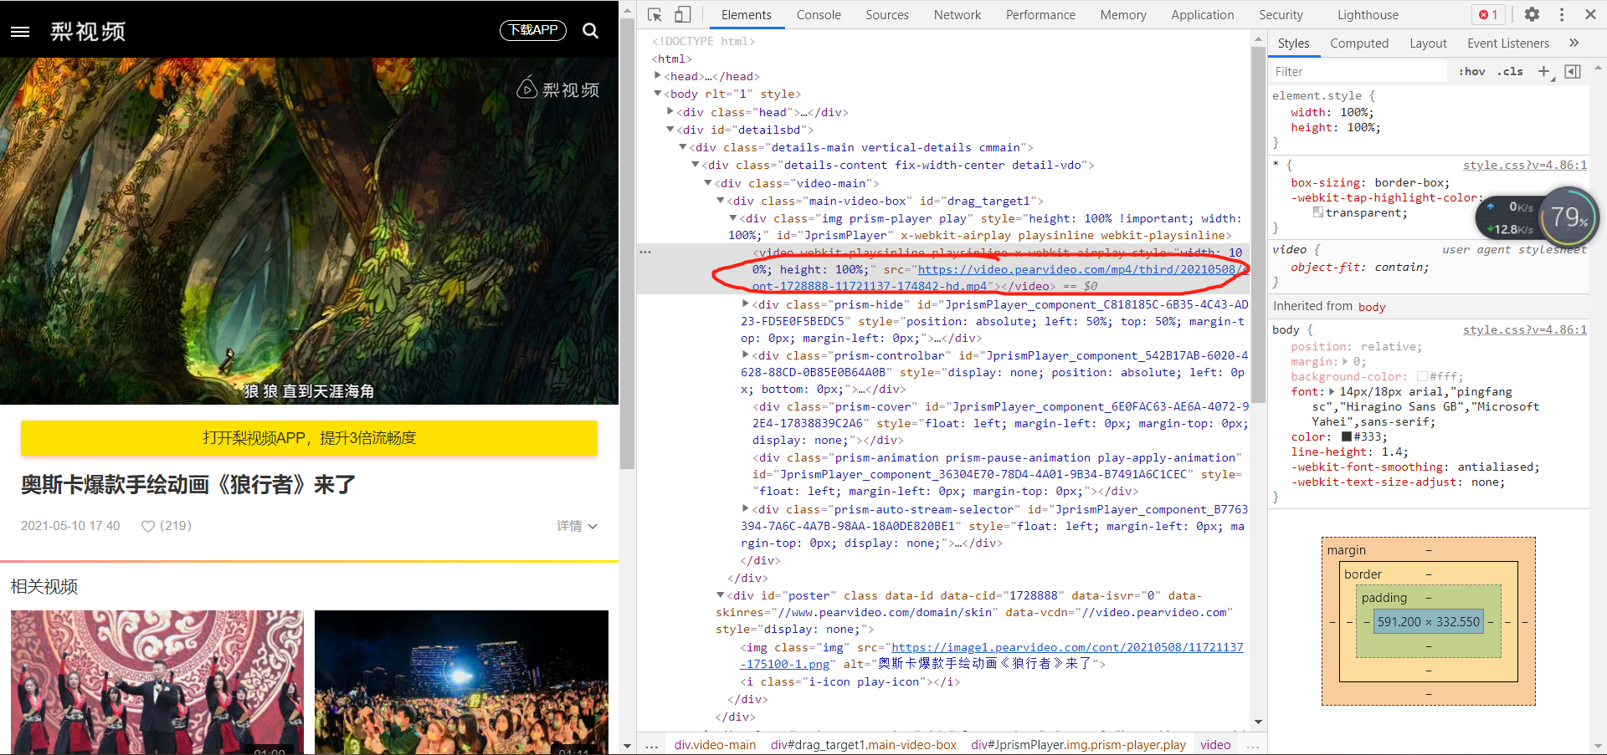Screen dimensions: 1607x755
Task: Play the main video in the page
Action: (x=309, y=231)
